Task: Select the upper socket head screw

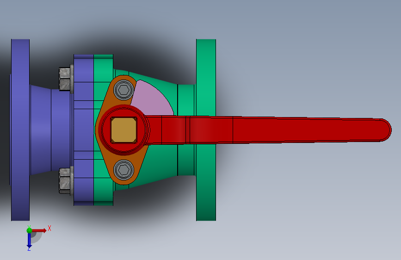Action: (124, 90)
